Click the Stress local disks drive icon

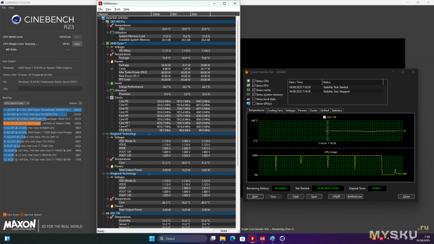[248, 99]
